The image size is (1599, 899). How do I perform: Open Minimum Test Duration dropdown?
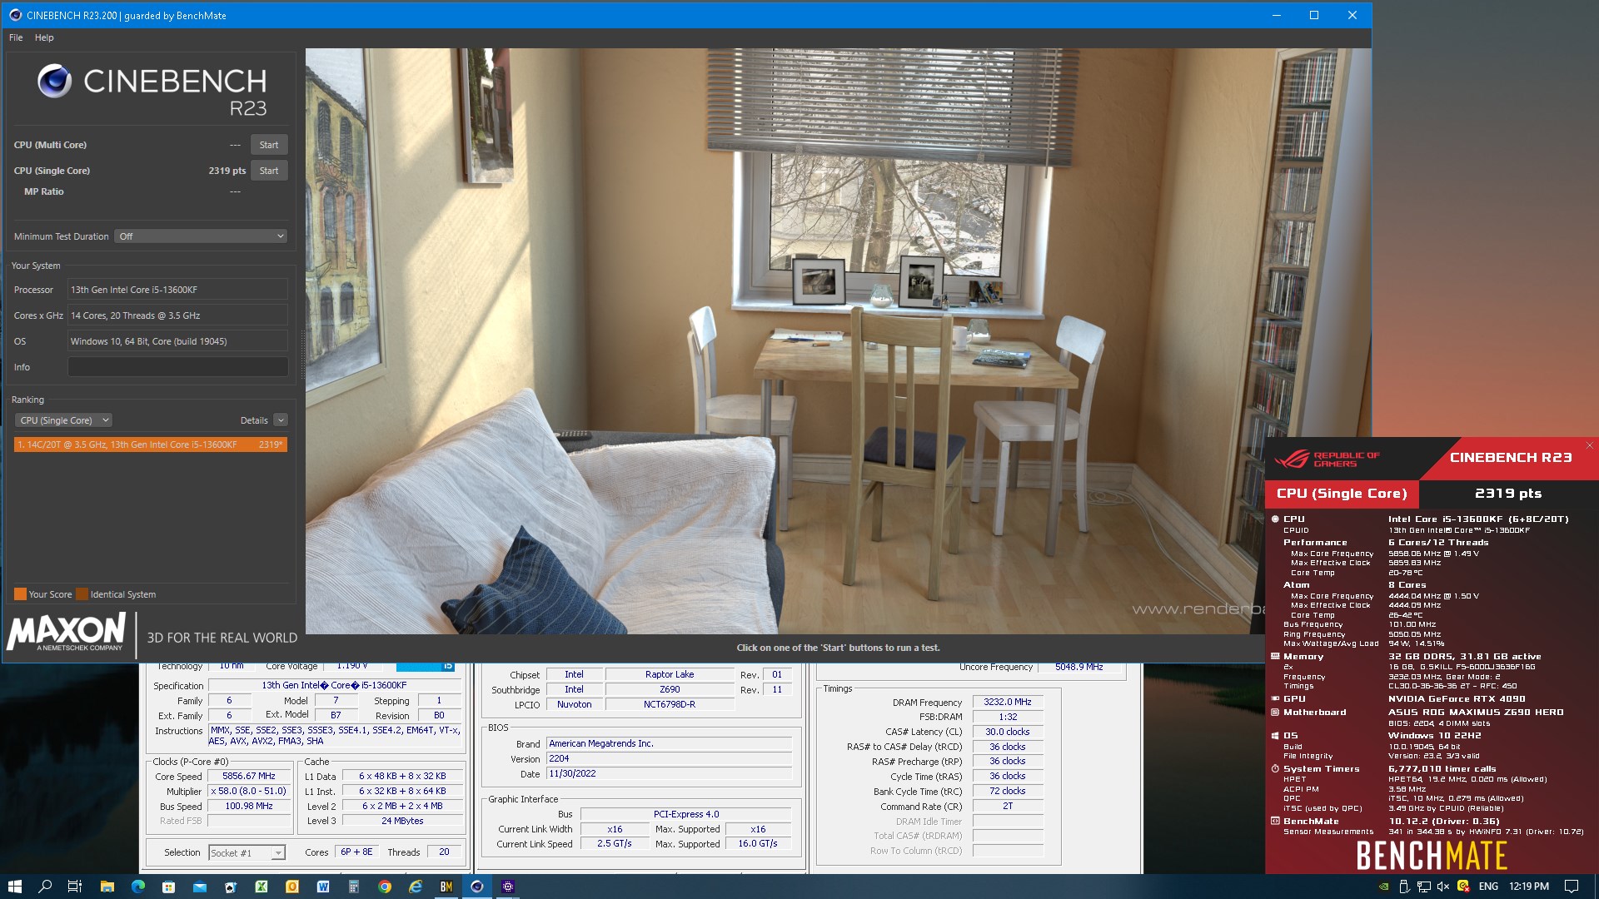201,236
